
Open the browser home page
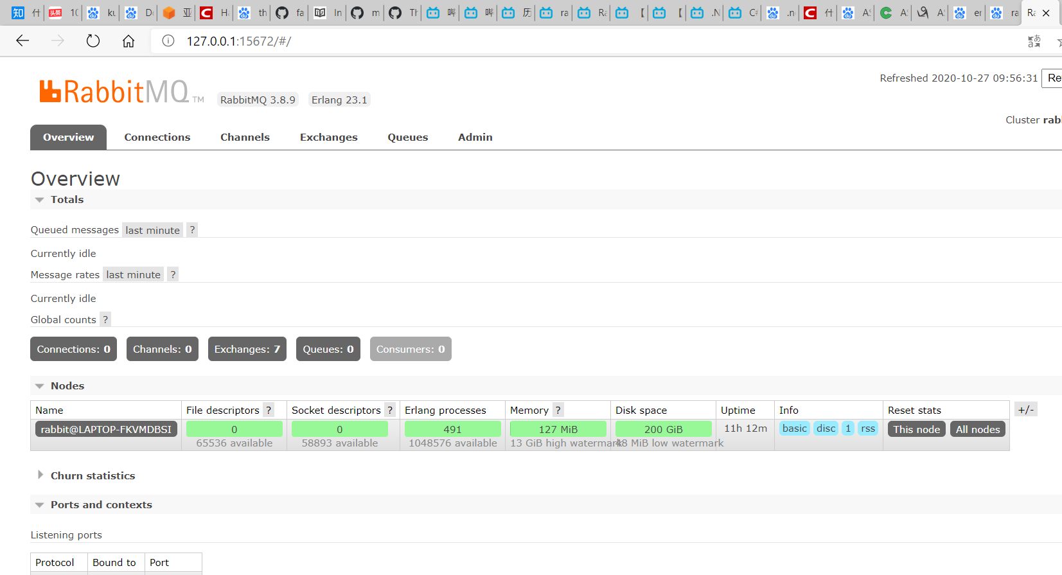point(128,41)
